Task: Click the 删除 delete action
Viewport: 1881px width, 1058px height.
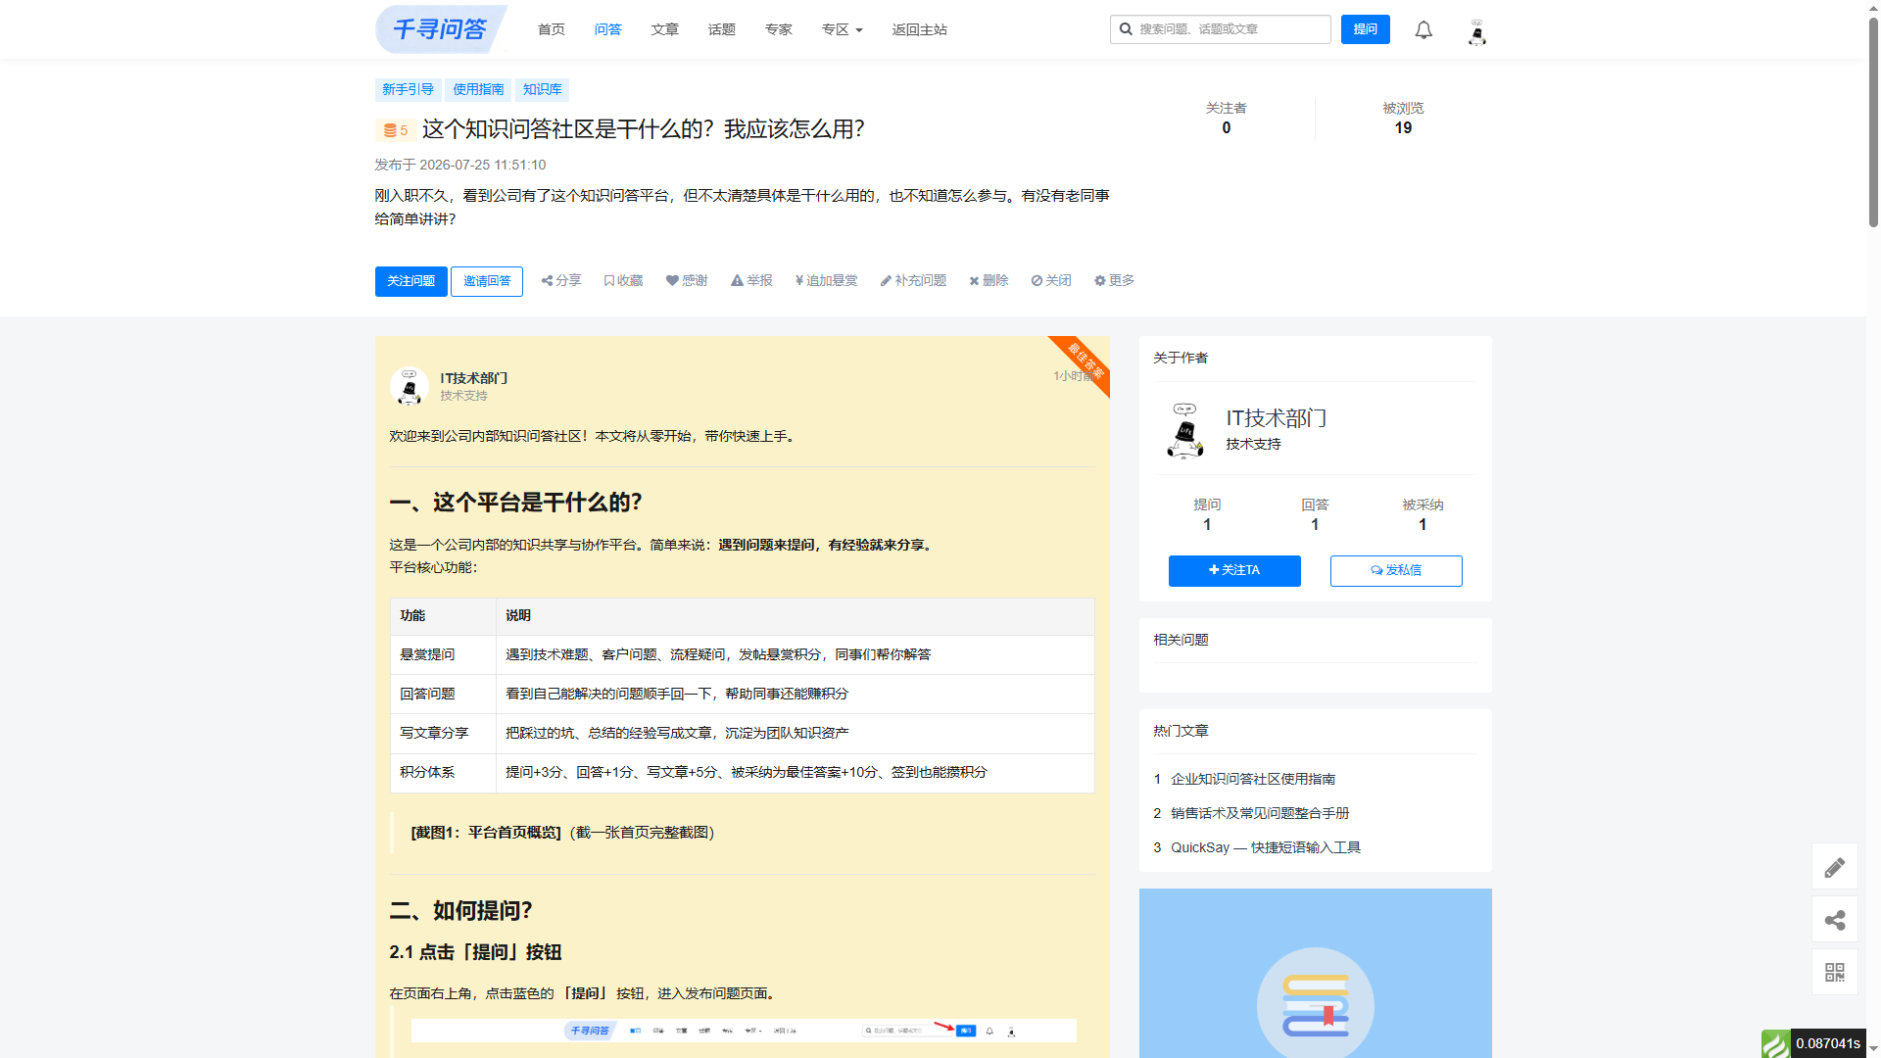Action: tap(989, 281)
